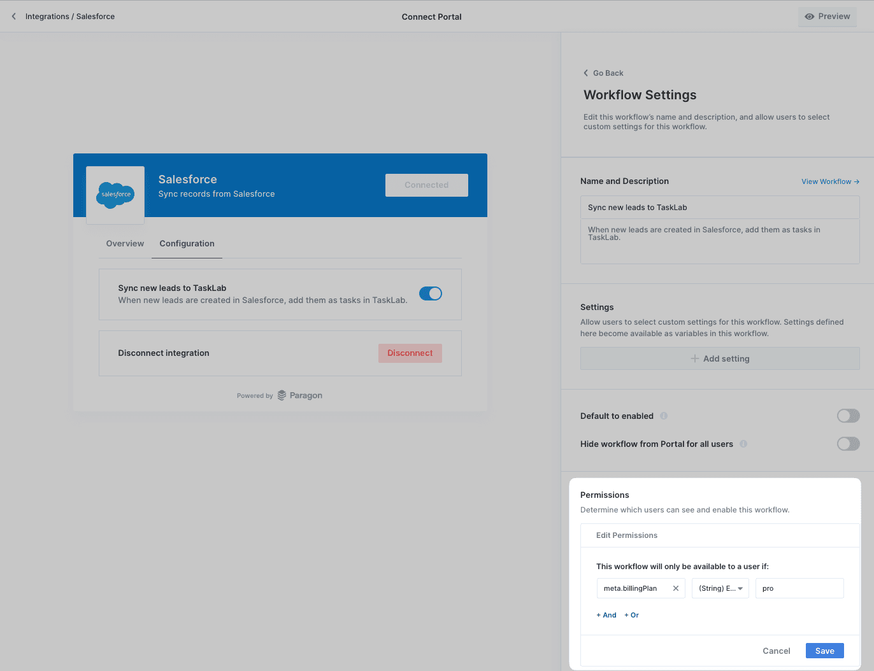Click the value input containing pro

pyautogui.click(x=799, y=588)
